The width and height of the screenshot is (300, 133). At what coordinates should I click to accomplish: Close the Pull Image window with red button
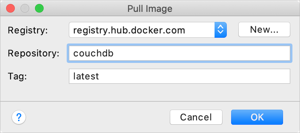point(10,9)
